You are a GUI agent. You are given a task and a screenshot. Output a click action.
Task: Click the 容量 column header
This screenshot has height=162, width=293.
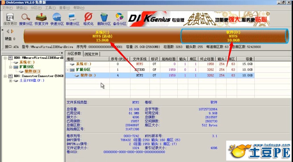tap(246, 59)
